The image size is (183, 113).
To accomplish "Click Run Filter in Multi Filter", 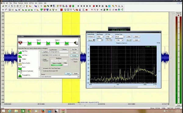I will [74, 50].
